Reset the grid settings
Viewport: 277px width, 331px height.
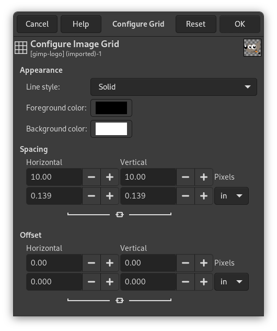click(195, 24)
